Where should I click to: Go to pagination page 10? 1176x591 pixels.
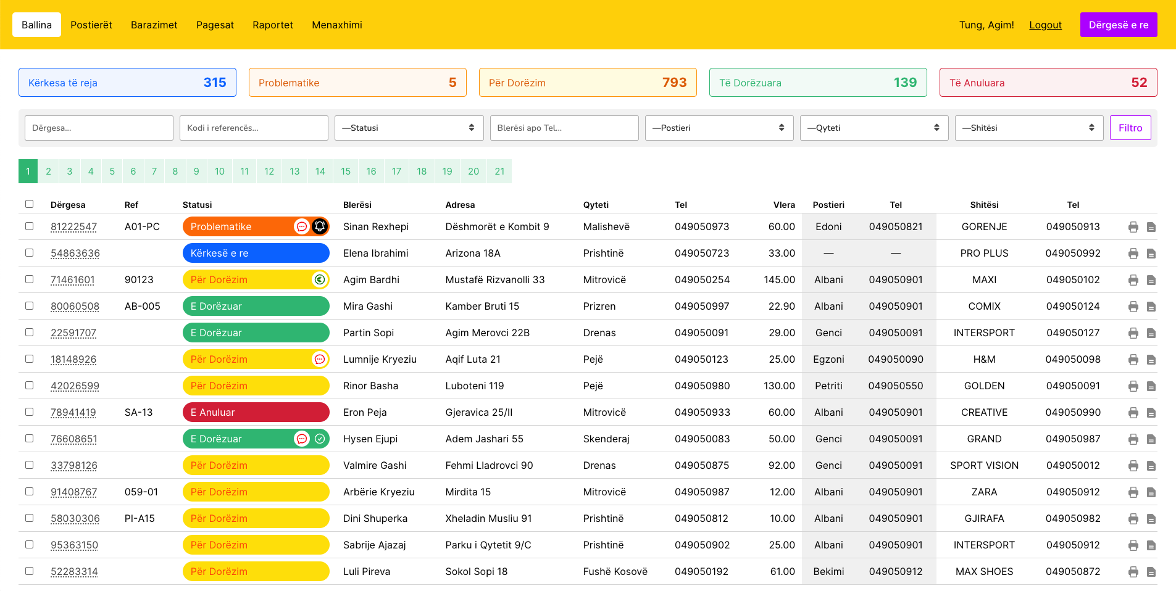click(220, 172)
